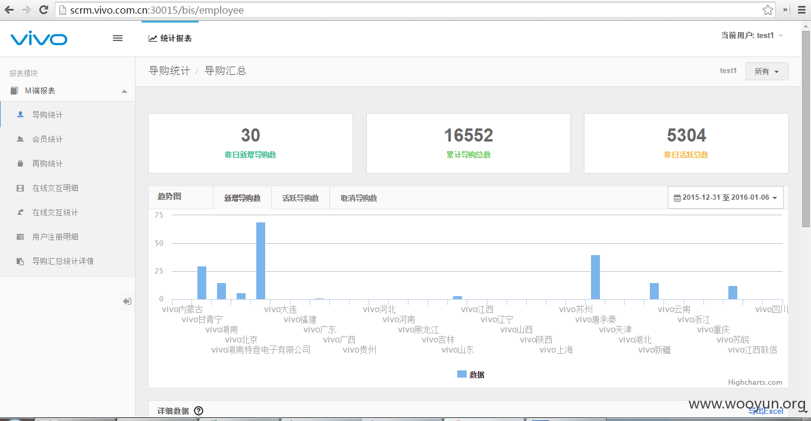811x421 pixels.
Task: Click the 16552 total count number
Action: [x=469, y=135]
